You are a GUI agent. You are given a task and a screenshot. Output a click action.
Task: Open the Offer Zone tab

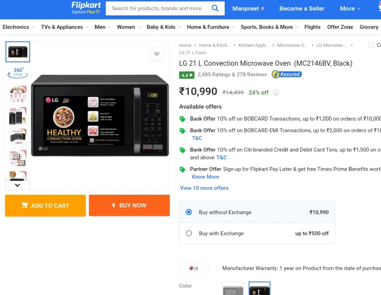click(x=340, y=27)
